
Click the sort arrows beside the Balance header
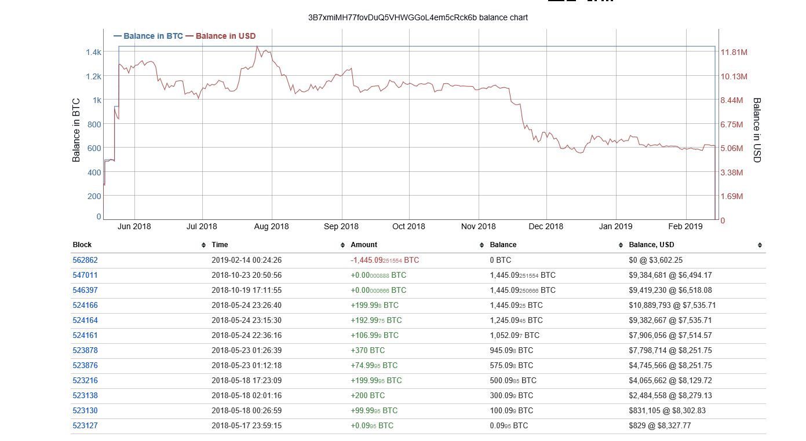coord(621,245)
